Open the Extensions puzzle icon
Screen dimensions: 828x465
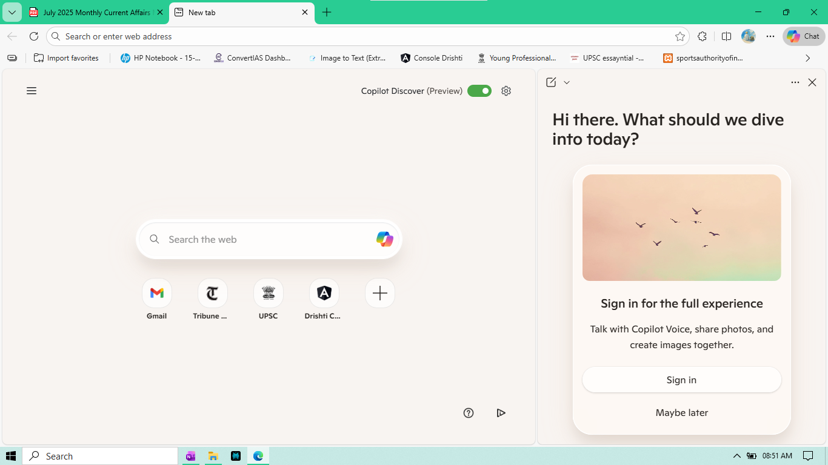[702, 36]
